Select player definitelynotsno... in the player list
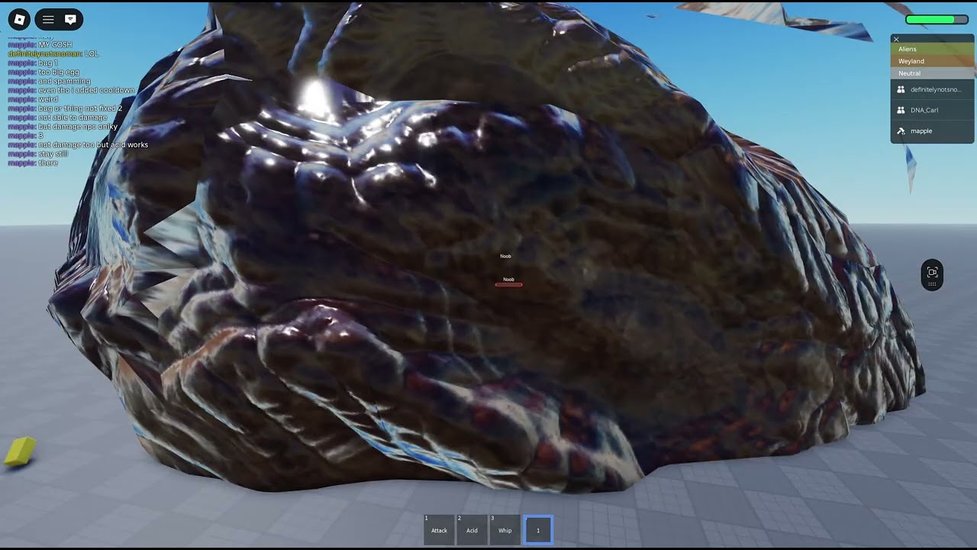The height and width of the screenshot is (550, 977). click(932, 89)
